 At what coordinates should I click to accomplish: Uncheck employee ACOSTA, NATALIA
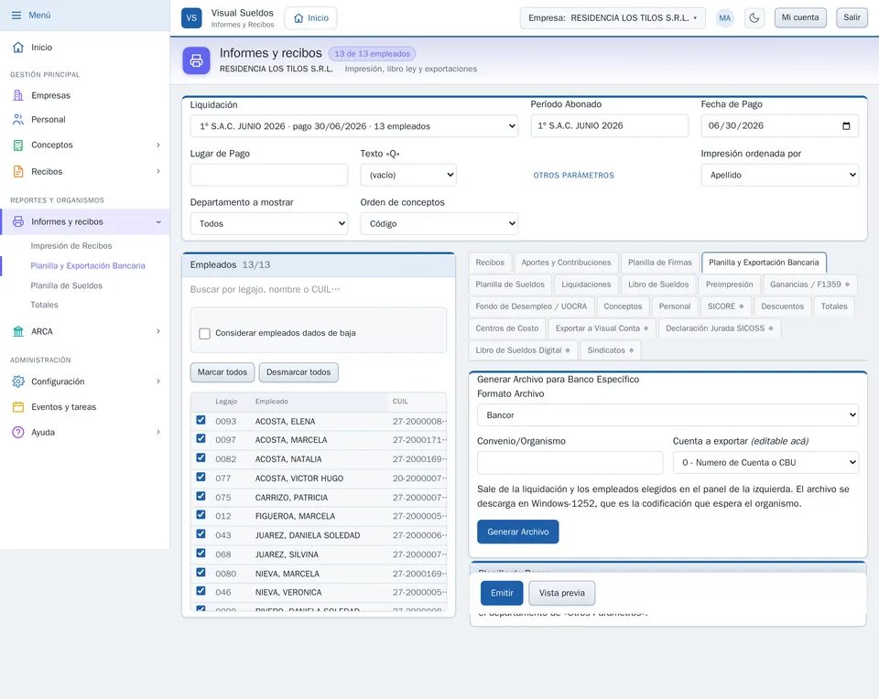pyautogui.click(x=201, y=458)
